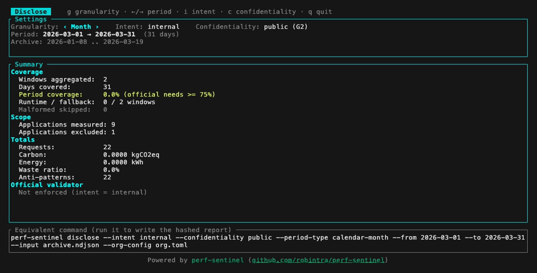Click the '←/→ period' shortcut hint
537x273 pixels.
point(151,12)
